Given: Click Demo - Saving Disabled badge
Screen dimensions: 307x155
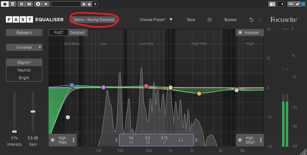Looking at the screenshot, I should pyautogui.click(x=94, y=20).
